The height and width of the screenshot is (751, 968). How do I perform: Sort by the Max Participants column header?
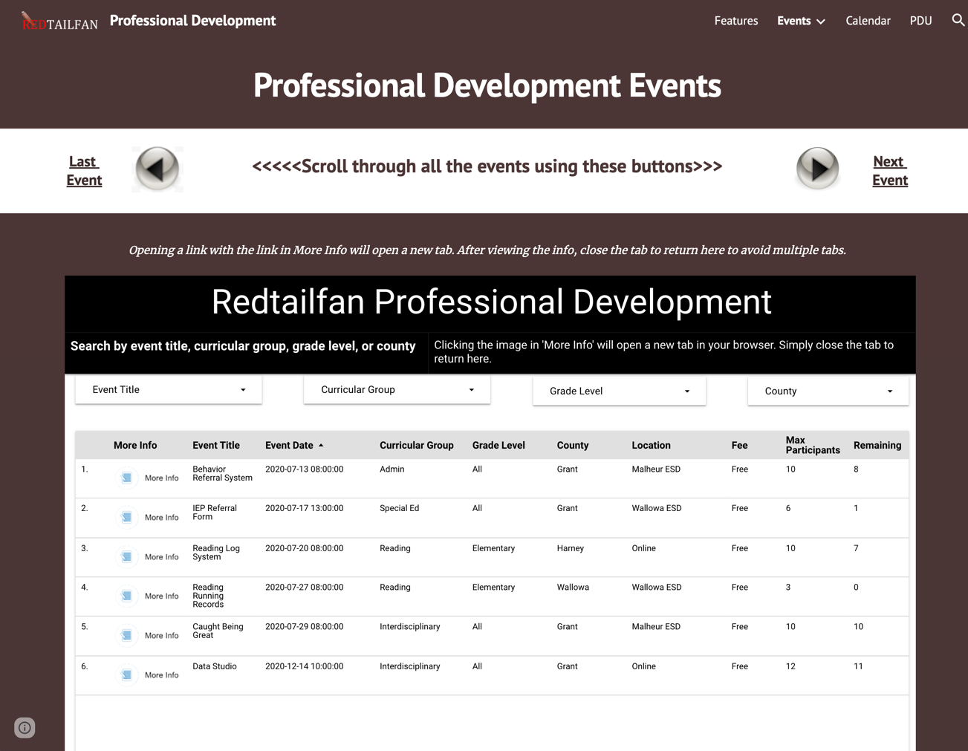(x=813, y=445)
